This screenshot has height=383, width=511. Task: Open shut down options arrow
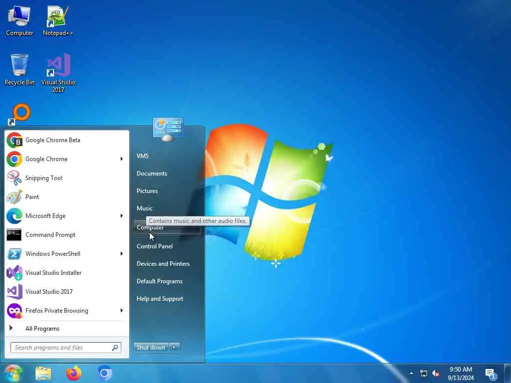pos(174,348)
